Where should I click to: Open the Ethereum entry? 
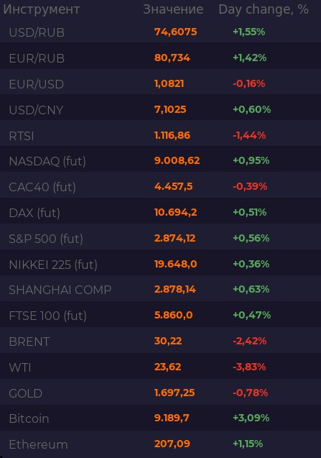pos(161,444)
